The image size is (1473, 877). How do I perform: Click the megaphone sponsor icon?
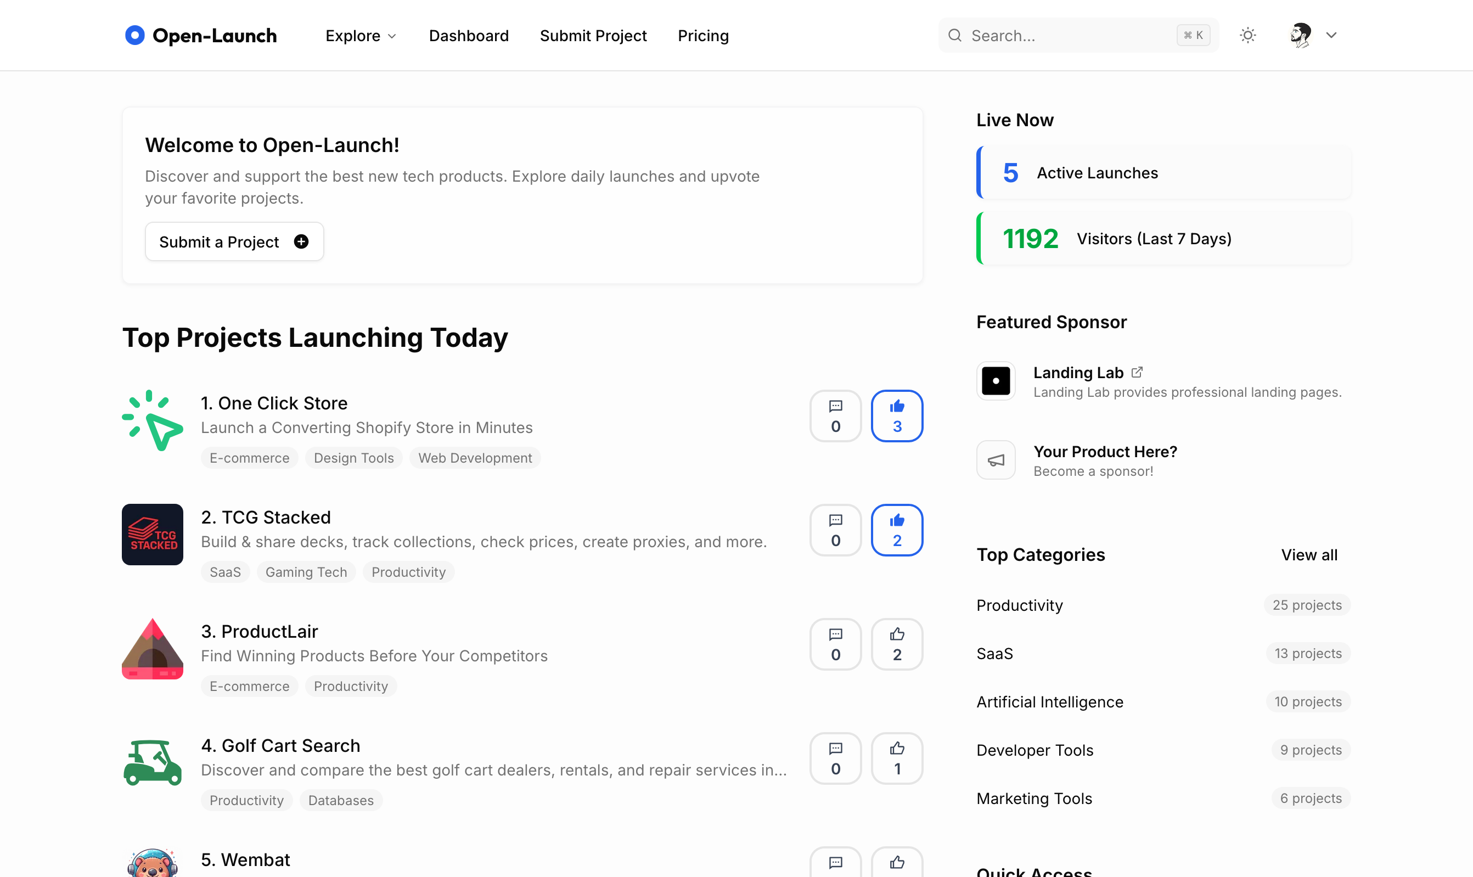996,460
